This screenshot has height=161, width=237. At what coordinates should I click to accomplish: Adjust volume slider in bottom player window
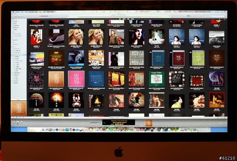[94, 123]
